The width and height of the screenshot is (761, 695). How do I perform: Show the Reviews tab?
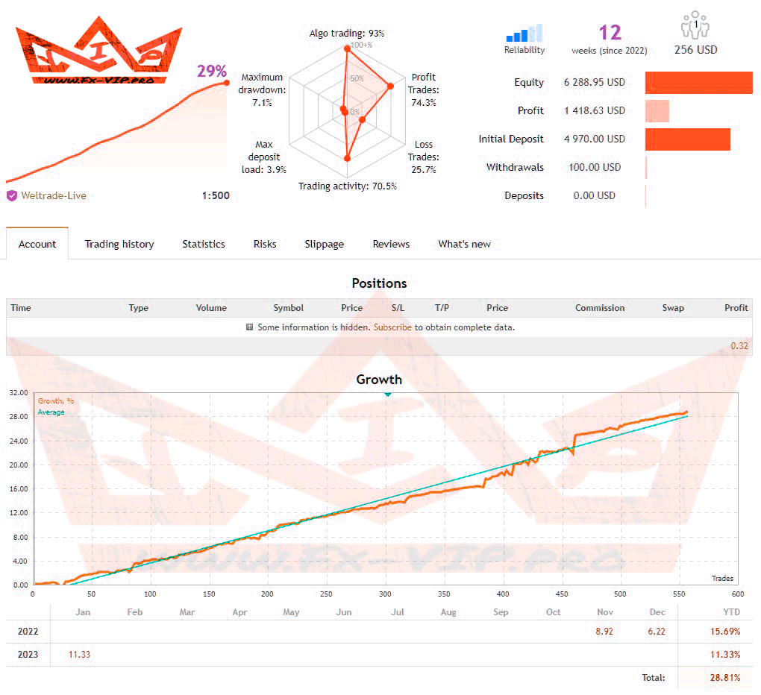click(x=391, y=244)
